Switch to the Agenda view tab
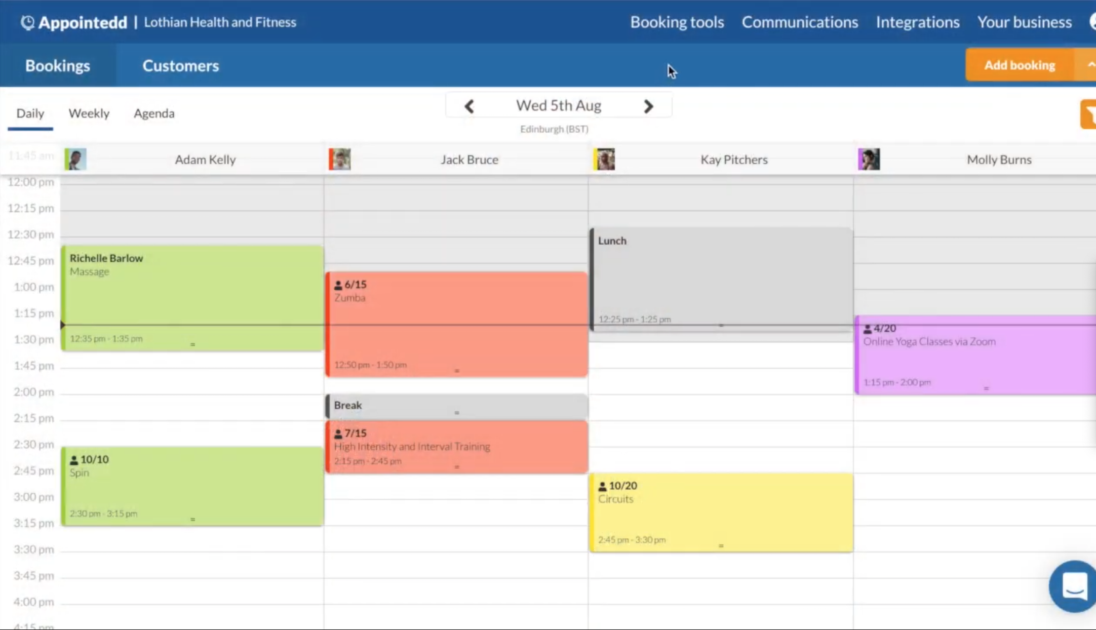Screen dimensions: 1096x630 pos(154,113)
